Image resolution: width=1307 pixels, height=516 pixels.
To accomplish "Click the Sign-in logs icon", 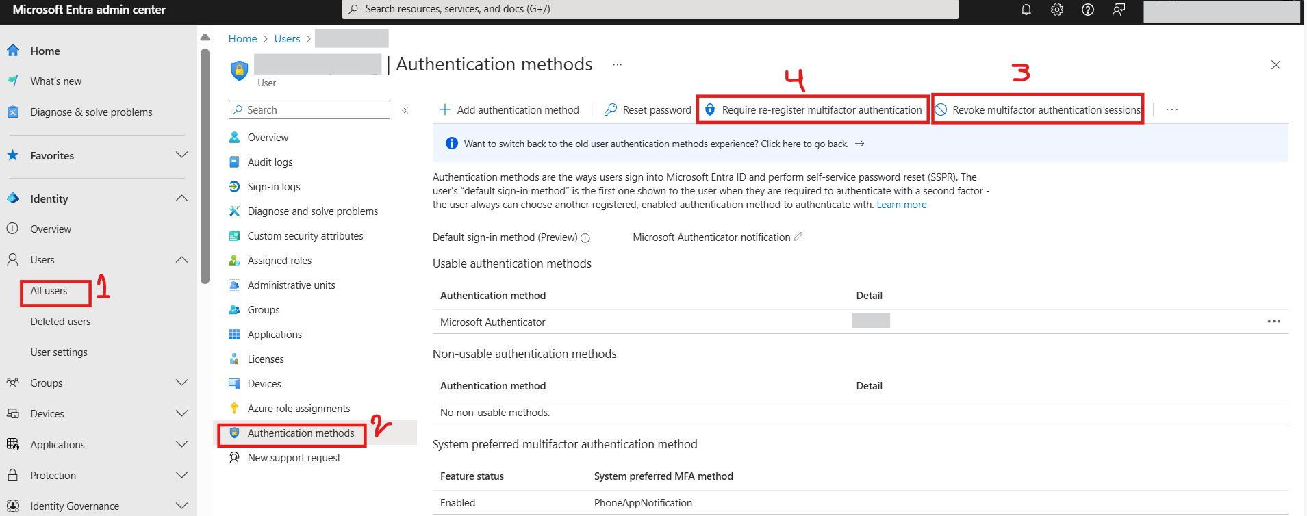I will point(234,187).
